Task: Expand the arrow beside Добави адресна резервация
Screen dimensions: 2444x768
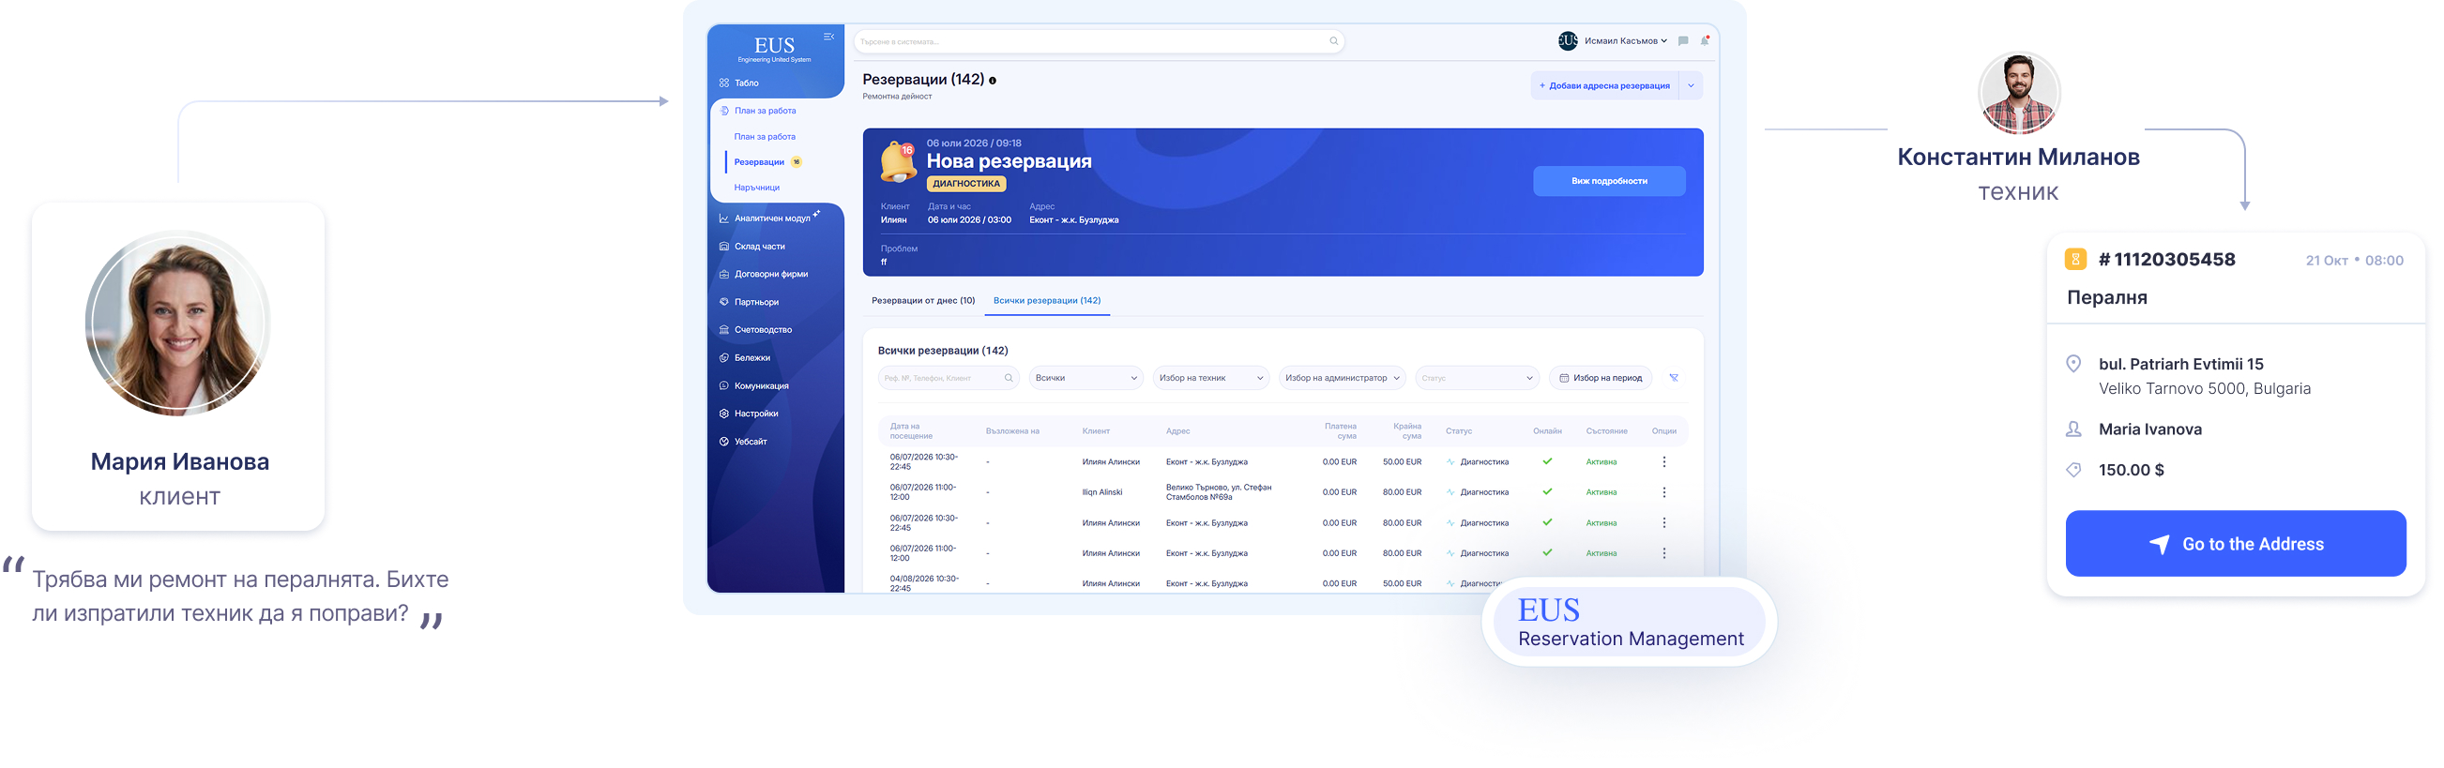Action: (x=1691, y=86)
